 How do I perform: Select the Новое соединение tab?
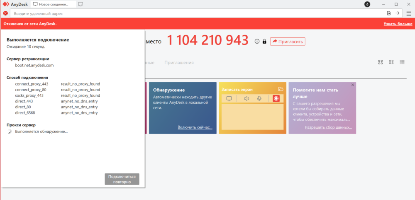[53, 4]
